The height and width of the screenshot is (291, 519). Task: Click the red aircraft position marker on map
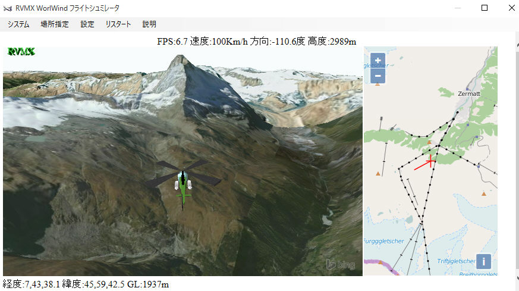coord(426,162)
